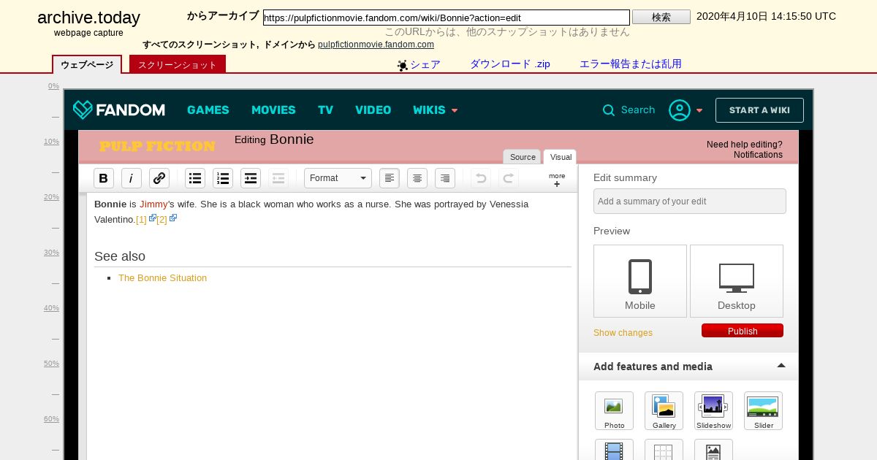
Task: Open the Format paragraph style dropdown
Action: point(338,178)
